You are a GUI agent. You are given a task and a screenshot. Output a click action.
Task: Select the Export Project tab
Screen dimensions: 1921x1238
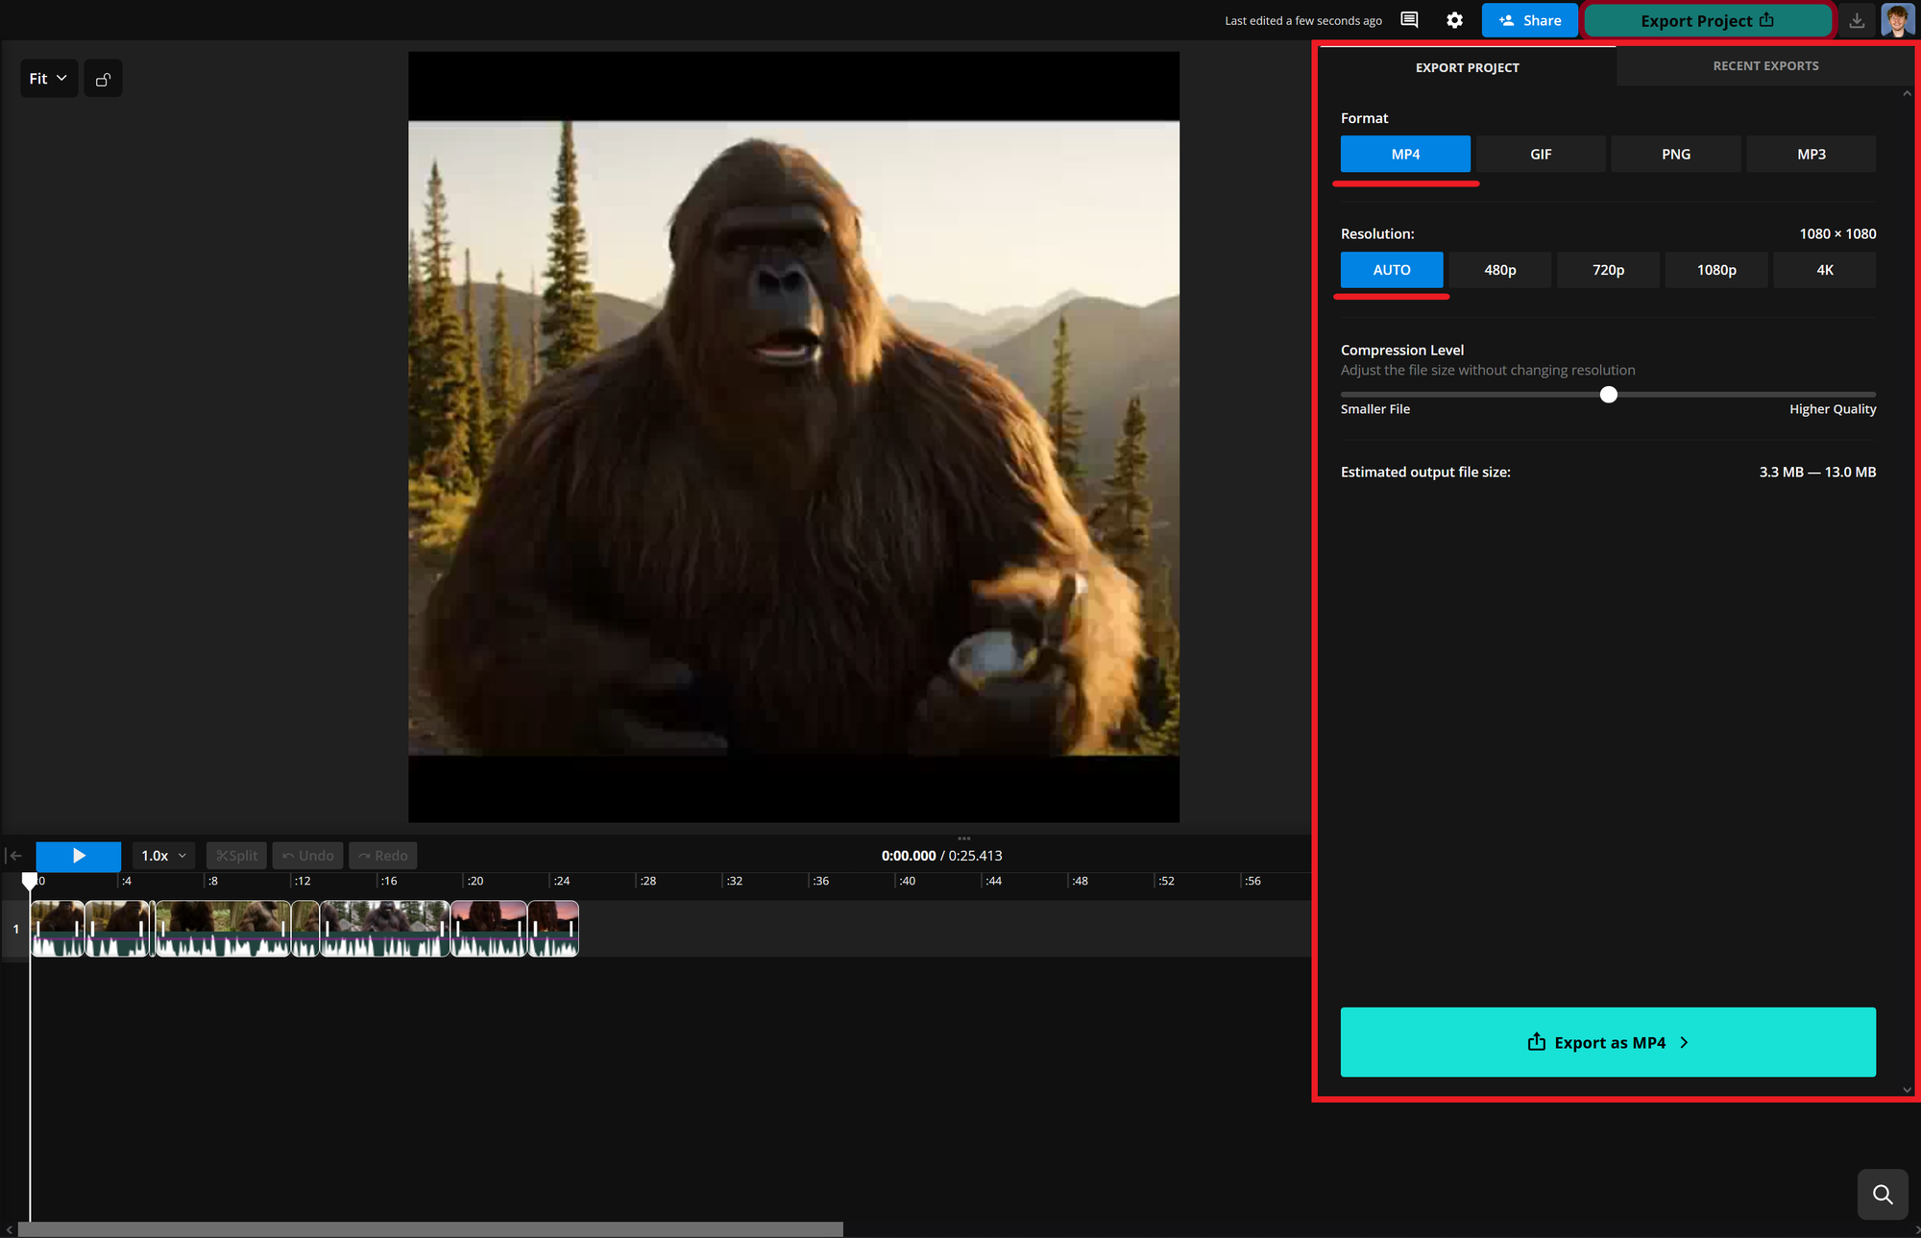click(x=1467, y=67)
